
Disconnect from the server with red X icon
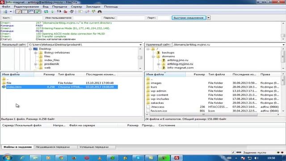pos(66,12)
